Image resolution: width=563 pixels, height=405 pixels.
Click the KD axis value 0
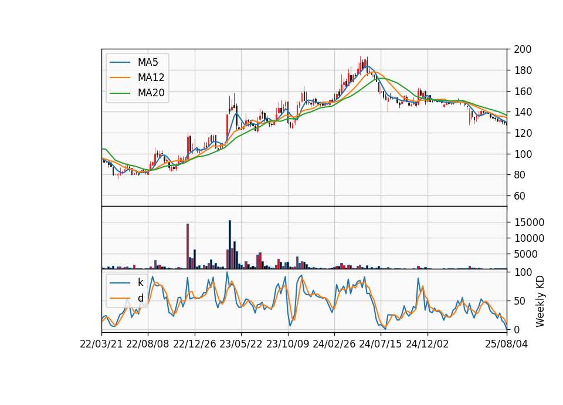point(517,329)
